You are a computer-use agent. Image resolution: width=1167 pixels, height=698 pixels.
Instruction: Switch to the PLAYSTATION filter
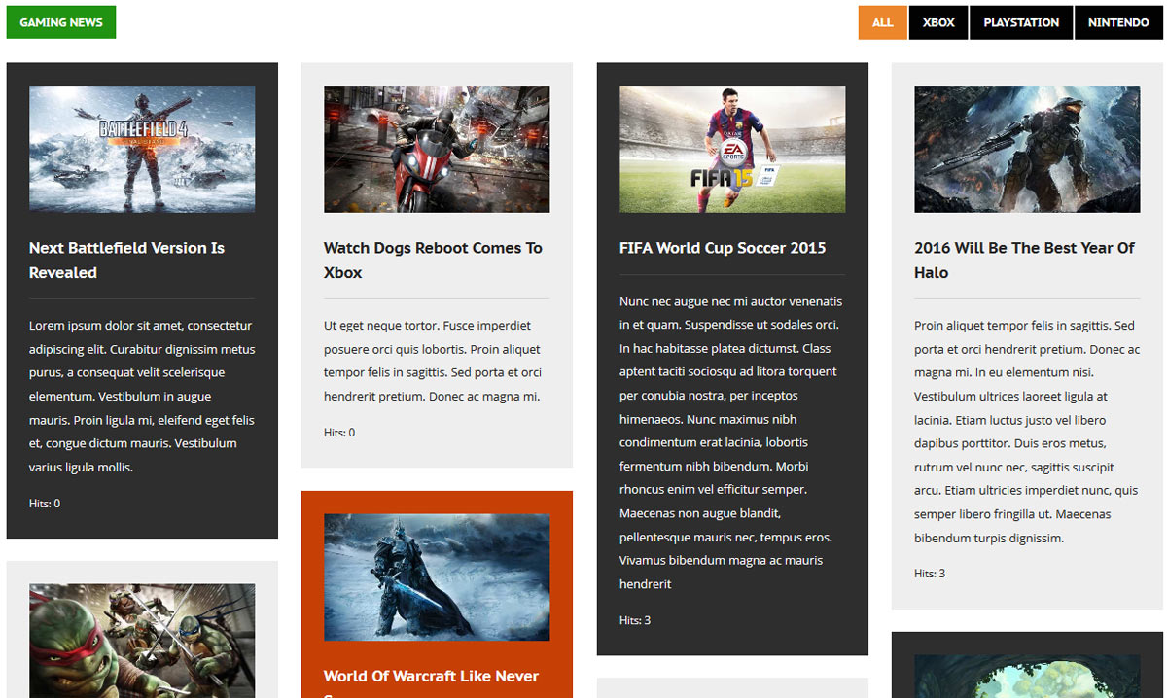coord(1021,22)
